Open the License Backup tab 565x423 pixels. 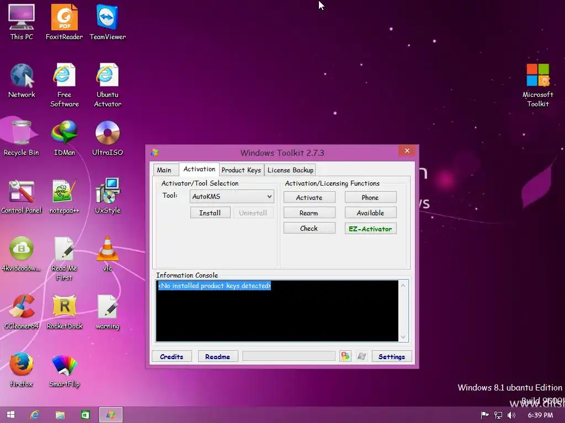(x=290, y=170)
